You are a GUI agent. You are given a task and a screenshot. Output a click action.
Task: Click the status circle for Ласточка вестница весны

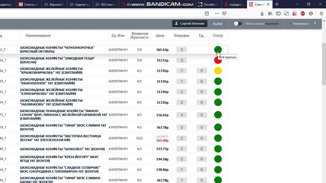coord(218,138)
